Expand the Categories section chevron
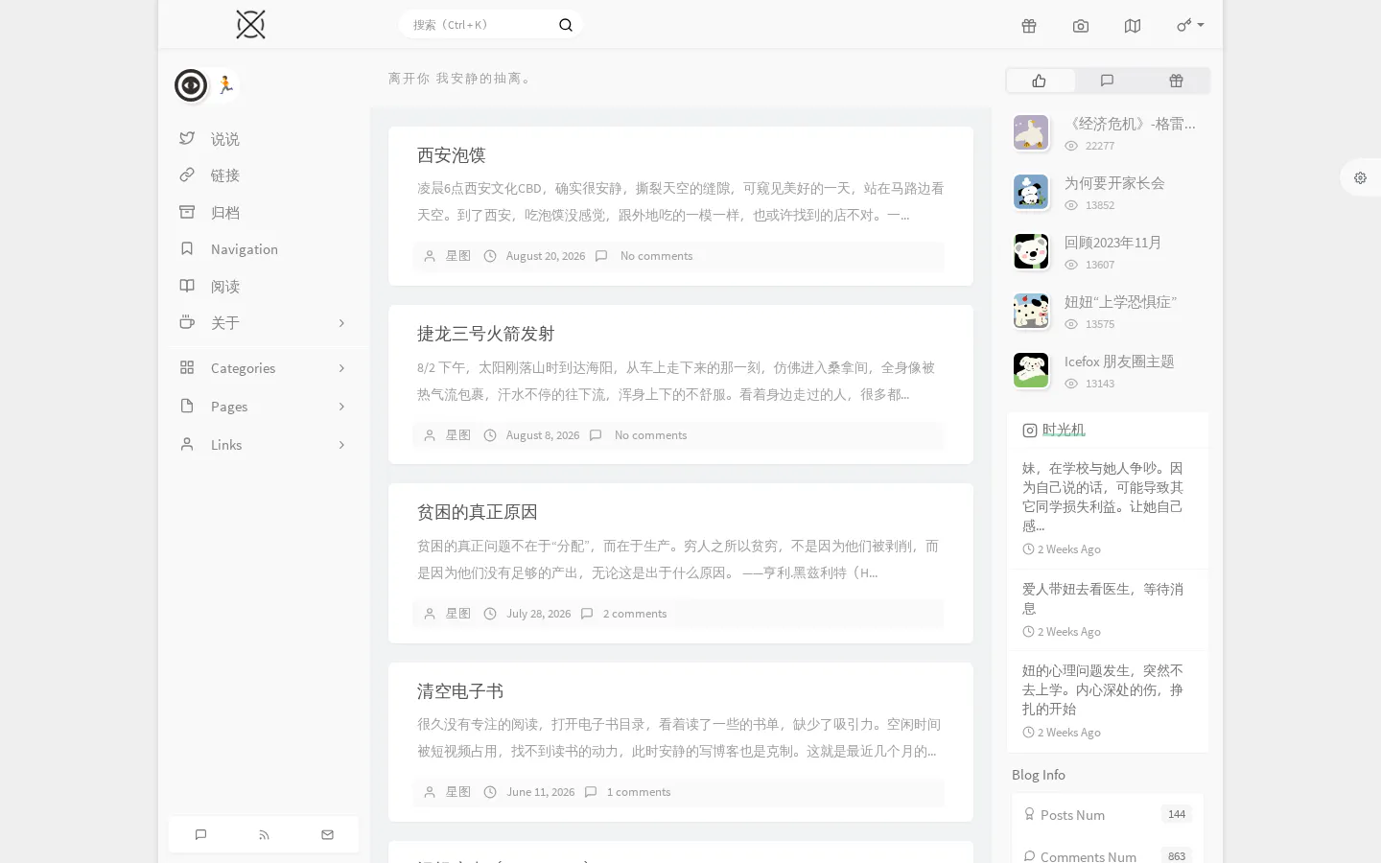 tap(341, 368)
